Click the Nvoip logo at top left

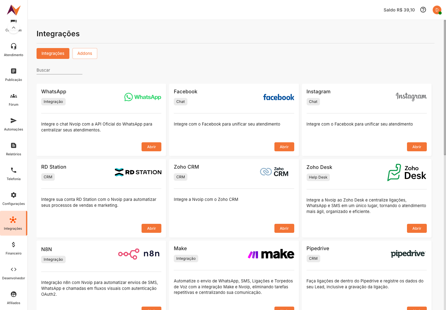point(14,10)
